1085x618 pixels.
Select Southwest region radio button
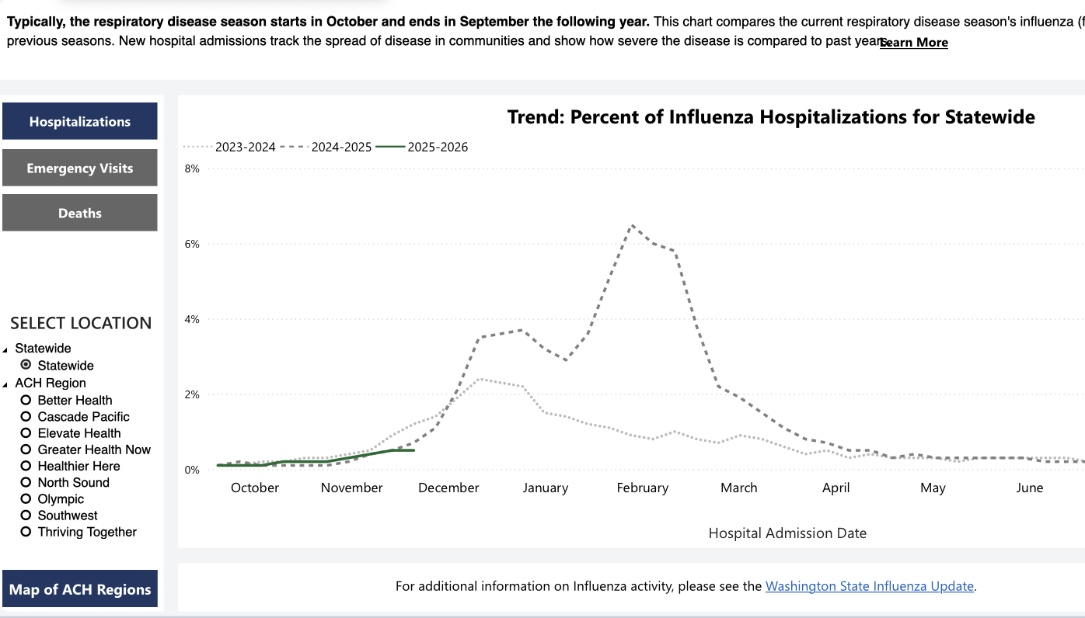click(x=26, y=515)
